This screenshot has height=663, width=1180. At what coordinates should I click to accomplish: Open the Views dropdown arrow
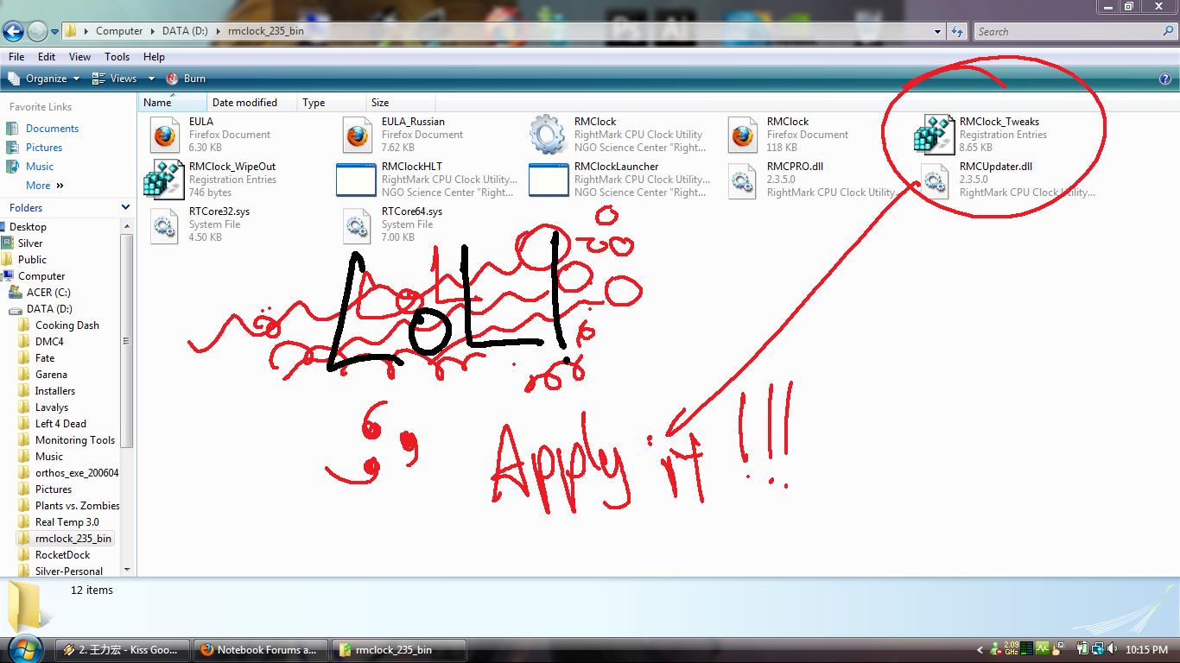coord(151,79)
